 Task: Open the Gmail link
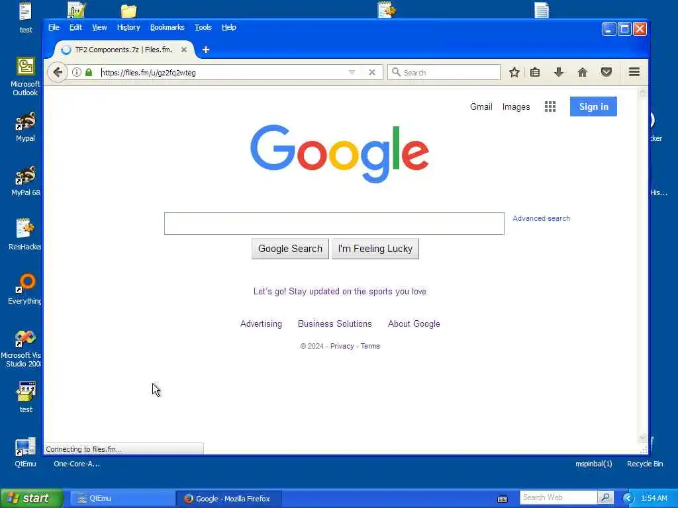point(481,106)
